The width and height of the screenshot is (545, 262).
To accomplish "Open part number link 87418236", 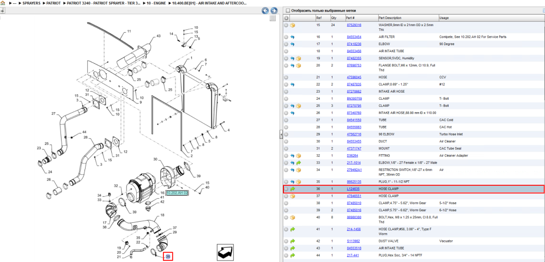I will click(x=354, y=44).
